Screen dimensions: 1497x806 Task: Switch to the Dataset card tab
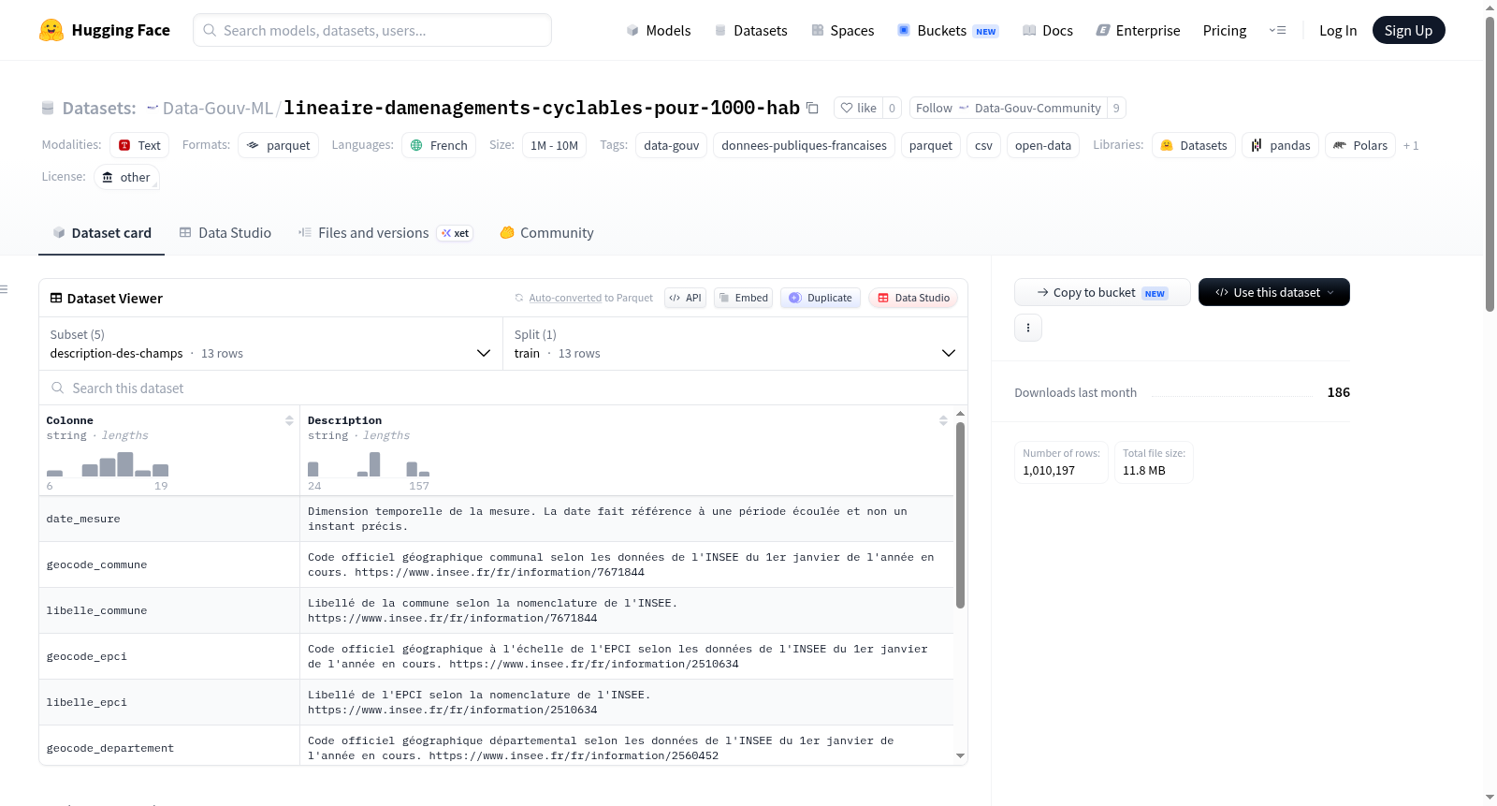pyautogui.click(x=101, y=232)
